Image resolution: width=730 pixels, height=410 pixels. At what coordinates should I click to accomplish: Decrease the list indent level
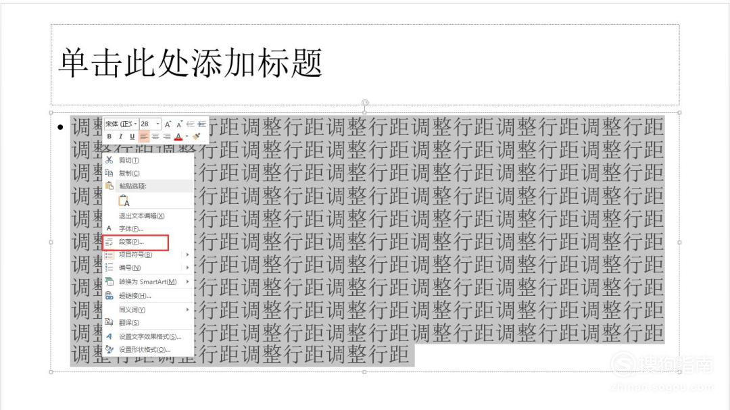(x=191, y=124)
